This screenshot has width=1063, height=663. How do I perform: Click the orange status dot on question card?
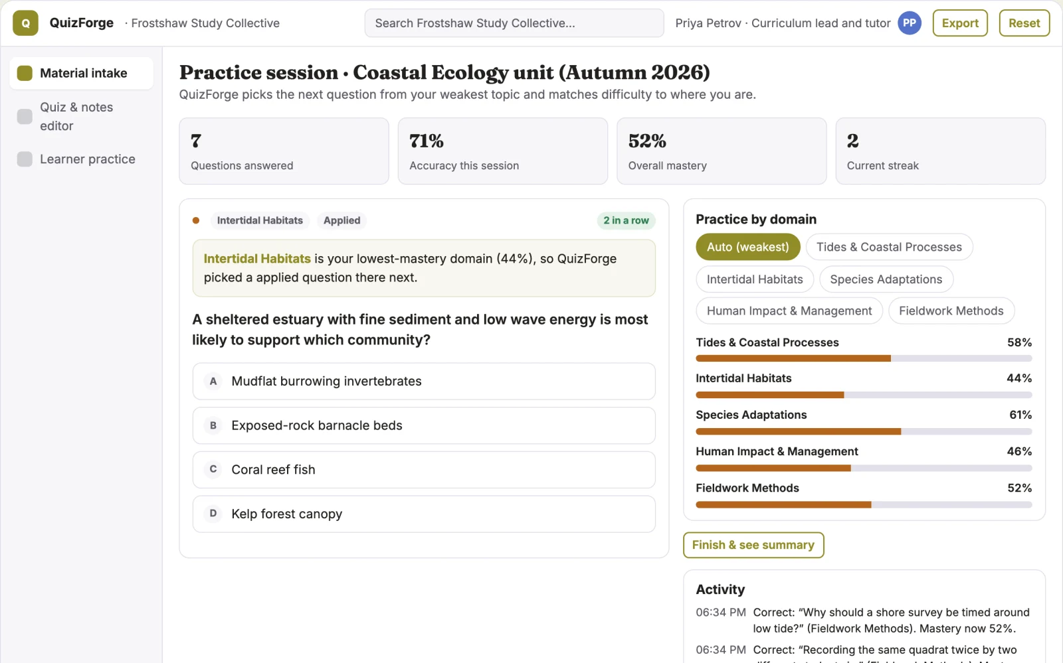[x=196, y=220]
